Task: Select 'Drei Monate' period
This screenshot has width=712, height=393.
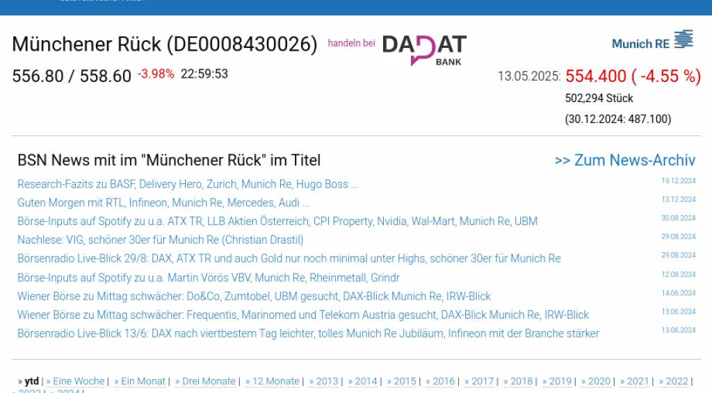Action: 208,381
